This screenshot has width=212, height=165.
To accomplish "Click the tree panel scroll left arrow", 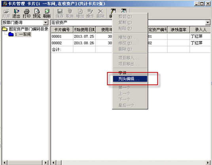I will (x=5, y=163).
